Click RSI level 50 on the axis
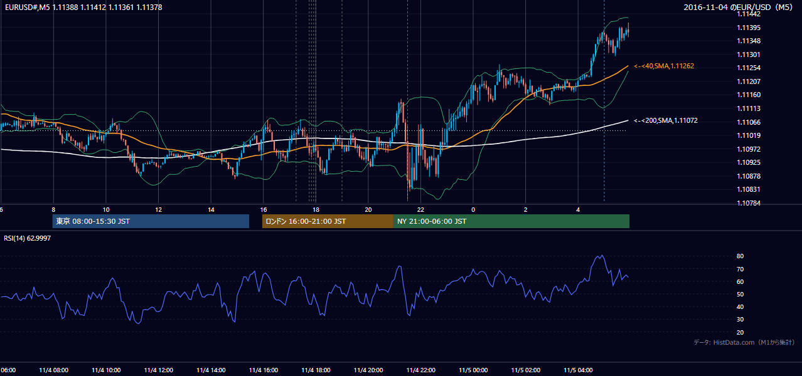The width and height of the screenshot is (802, 376). tap(740, 294)
